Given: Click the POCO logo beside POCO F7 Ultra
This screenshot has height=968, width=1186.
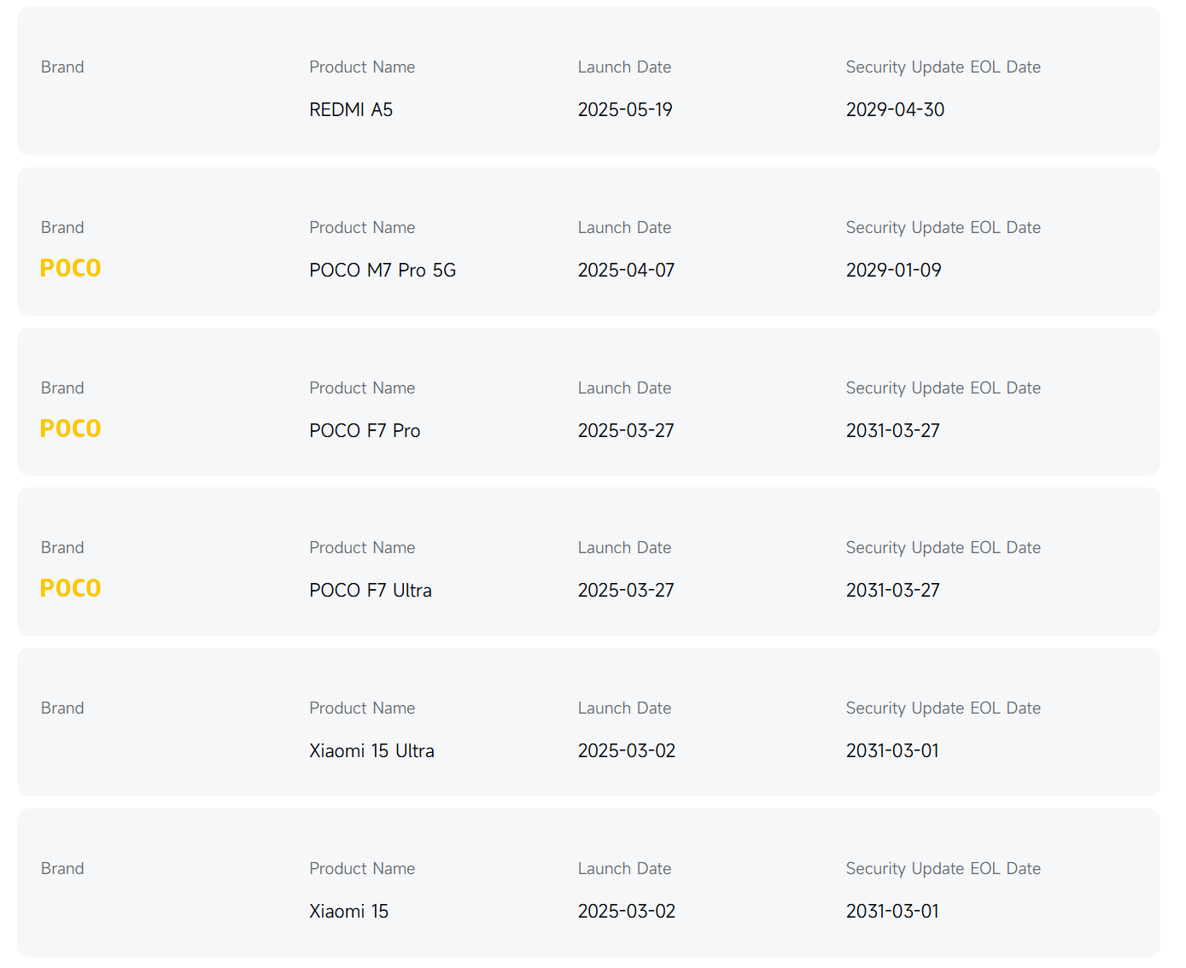Looking at the screenshot, I should pyautogui.click(x=71, y=589).
